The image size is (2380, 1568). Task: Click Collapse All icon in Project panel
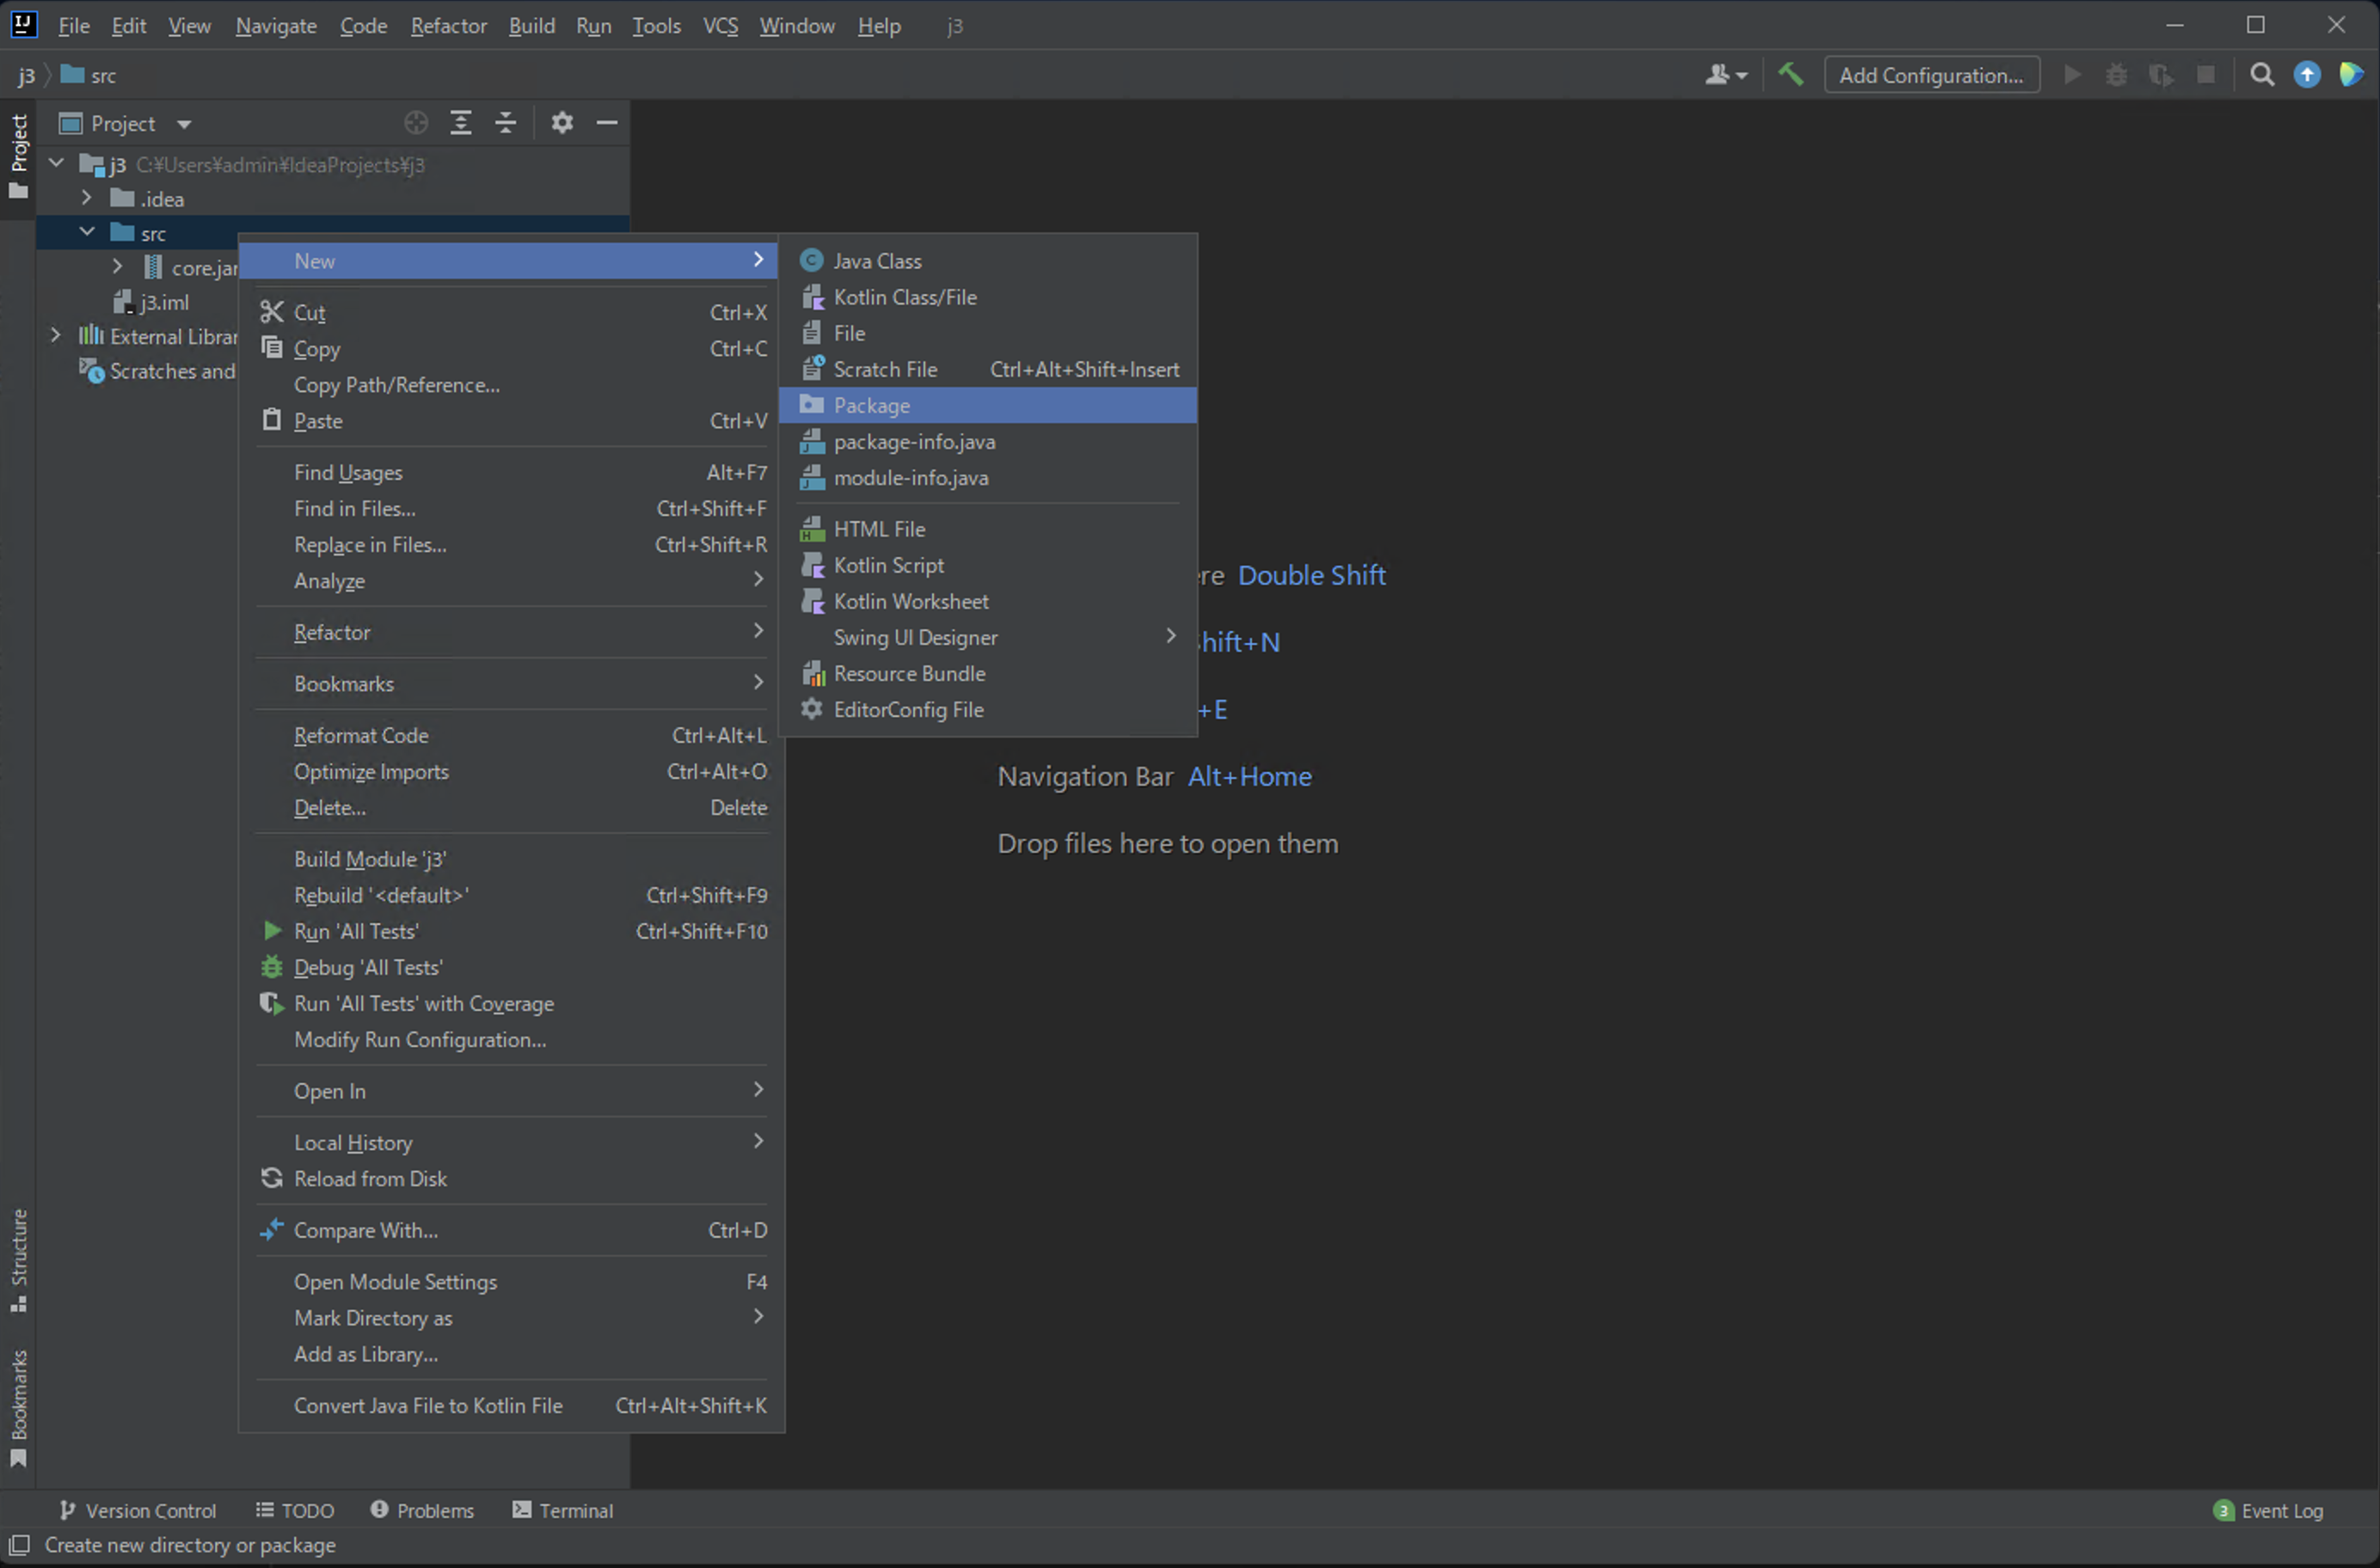click(x=506, y=123)
